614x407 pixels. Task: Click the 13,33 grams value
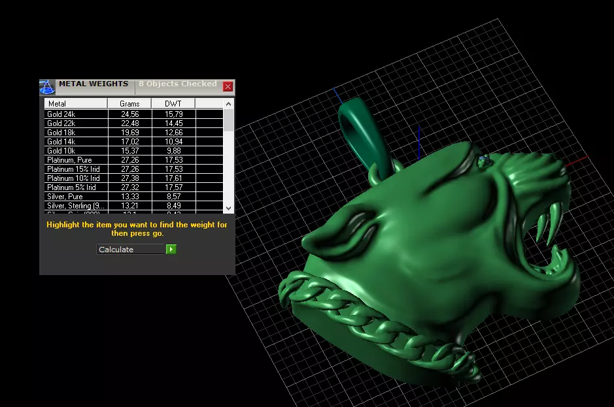[x=130, y=197]
